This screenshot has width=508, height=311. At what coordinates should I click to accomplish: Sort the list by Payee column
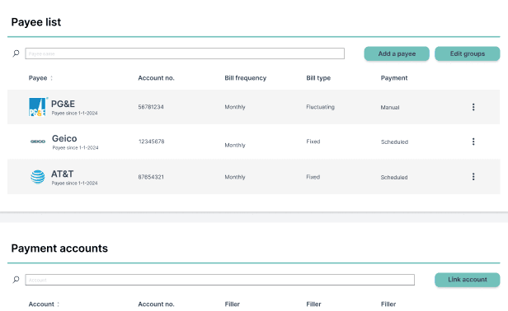(51, 78)
